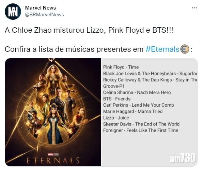Click 'Carl Perkins - Lend Me Your Comb'
This screenshot has width=203, height=169.
(x=139, y=105)
